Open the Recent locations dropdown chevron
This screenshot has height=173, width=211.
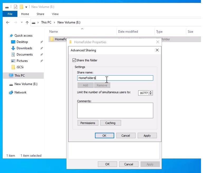[21, 23]
